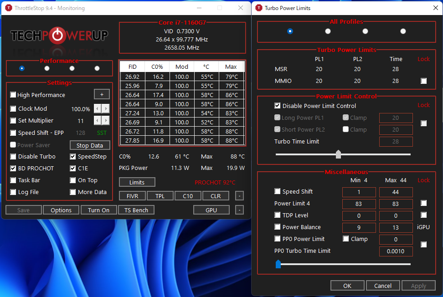
Task: Launch TS Bench
Action: click(x=136, y=210)
